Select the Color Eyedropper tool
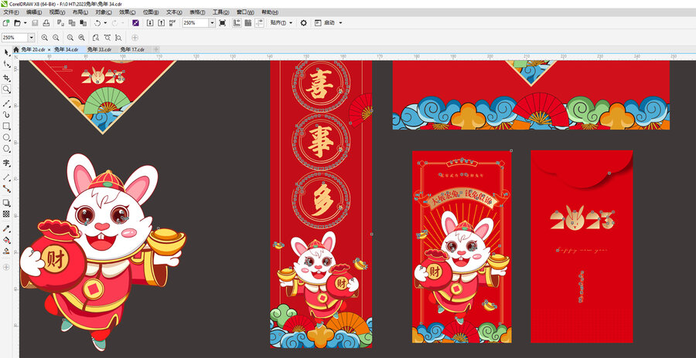 (x=6, y=228)
